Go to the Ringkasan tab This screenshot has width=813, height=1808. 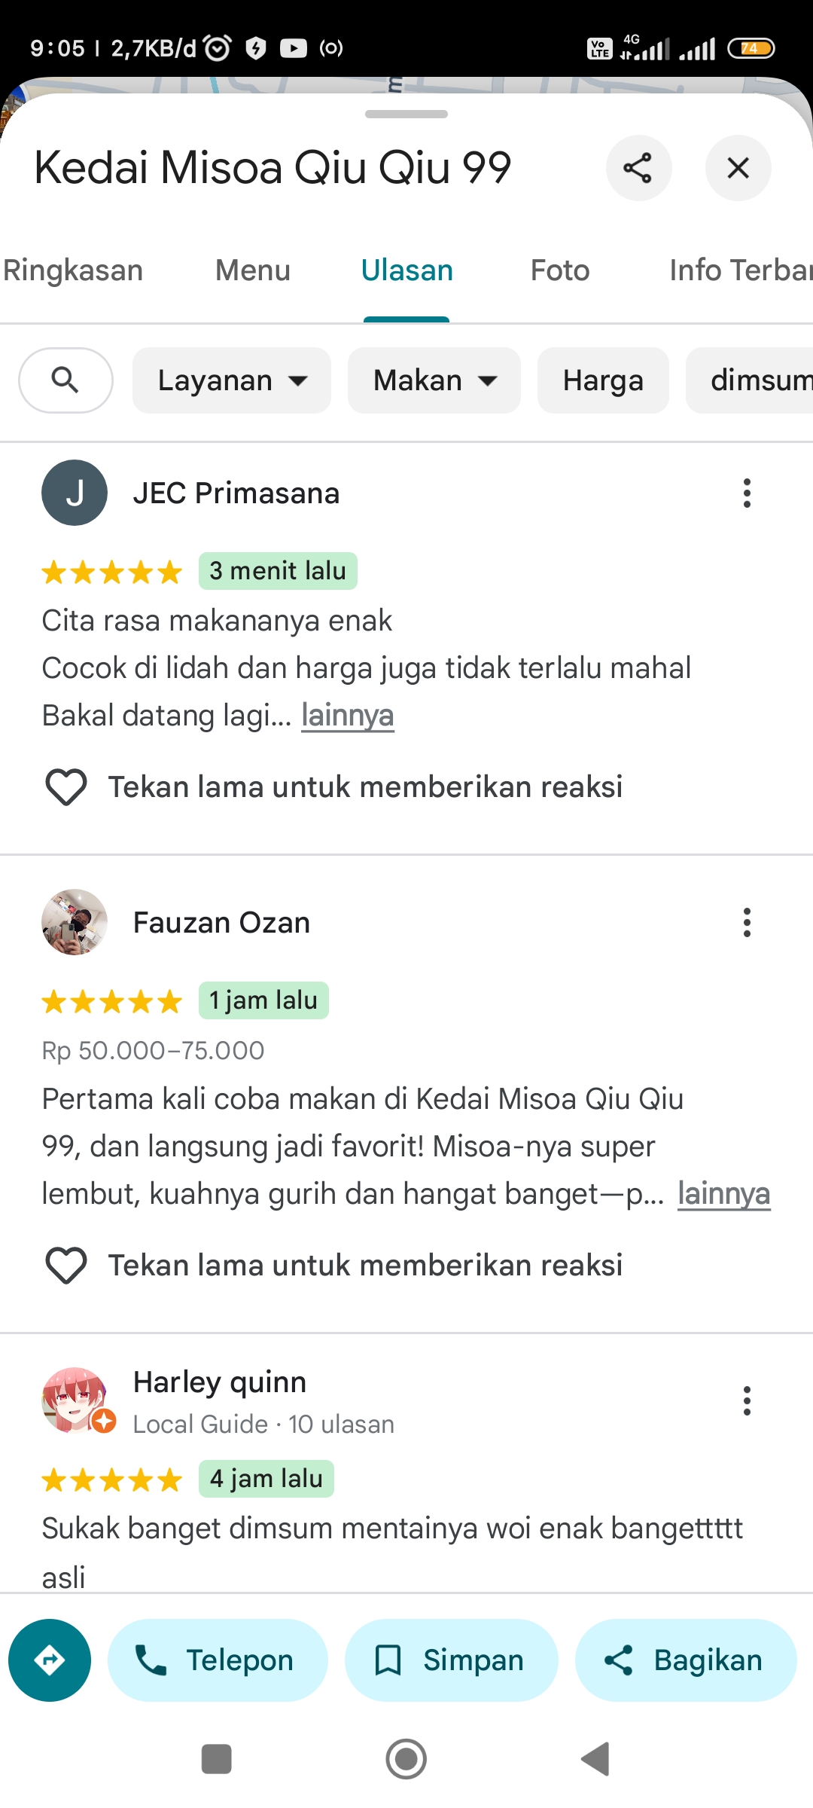coord(72,270)
